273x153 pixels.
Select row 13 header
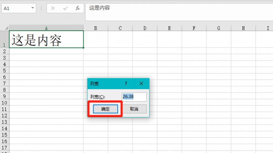click(4, 122)
